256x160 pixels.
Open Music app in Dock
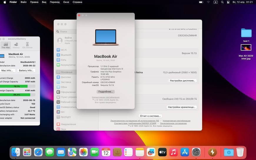point(174,152)
